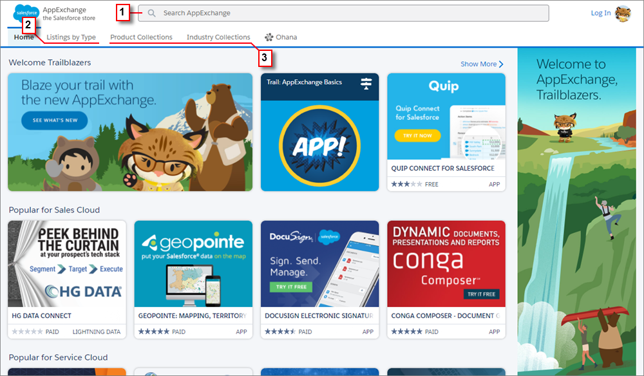The width and height of the screenshot is (644, 376).
Task: Click inside the Search AppExchange field
Action: point(343,13)
